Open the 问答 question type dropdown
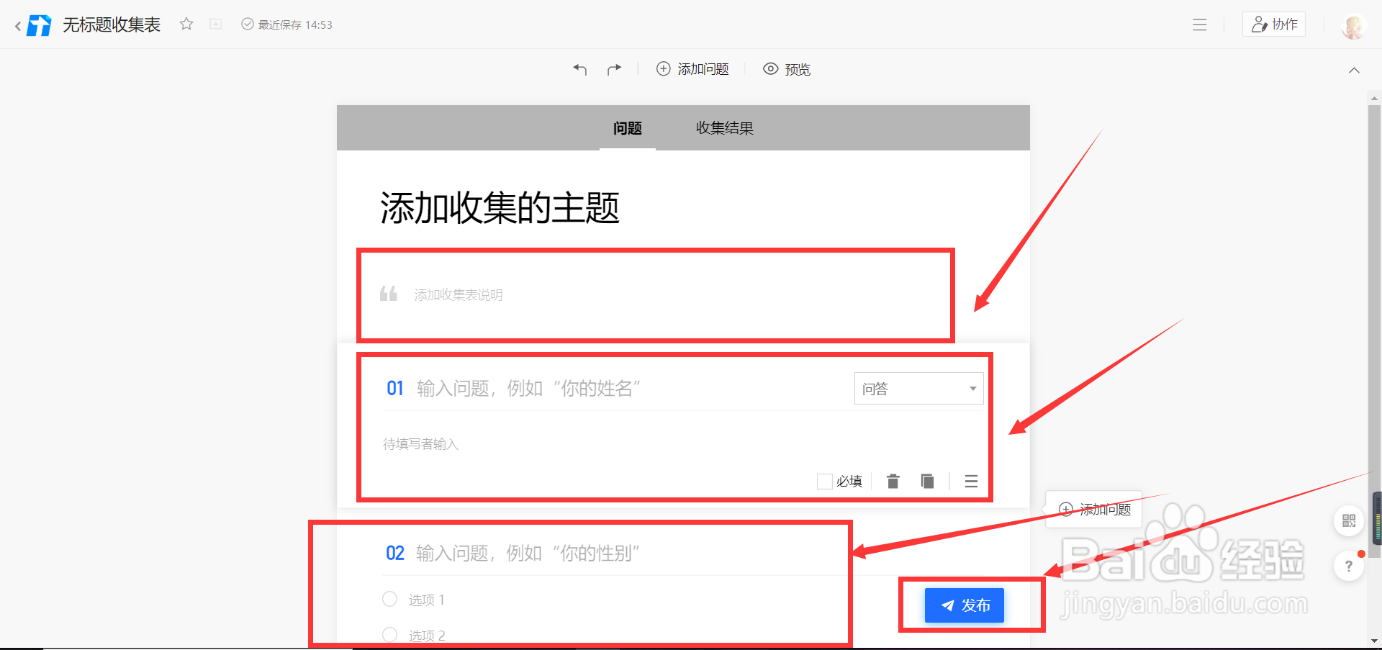 coord(918,388)
